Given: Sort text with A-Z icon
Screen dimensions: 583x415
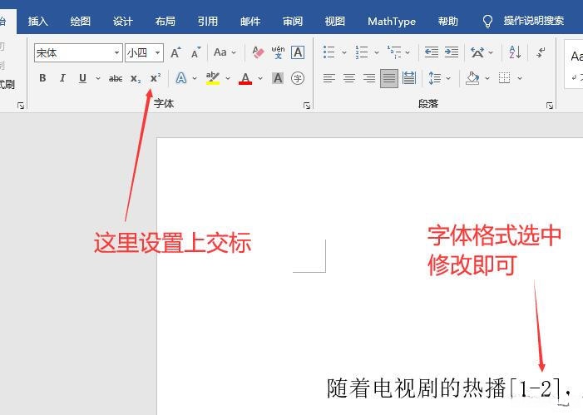Looking at the screenshot, I should click(515, 52).
